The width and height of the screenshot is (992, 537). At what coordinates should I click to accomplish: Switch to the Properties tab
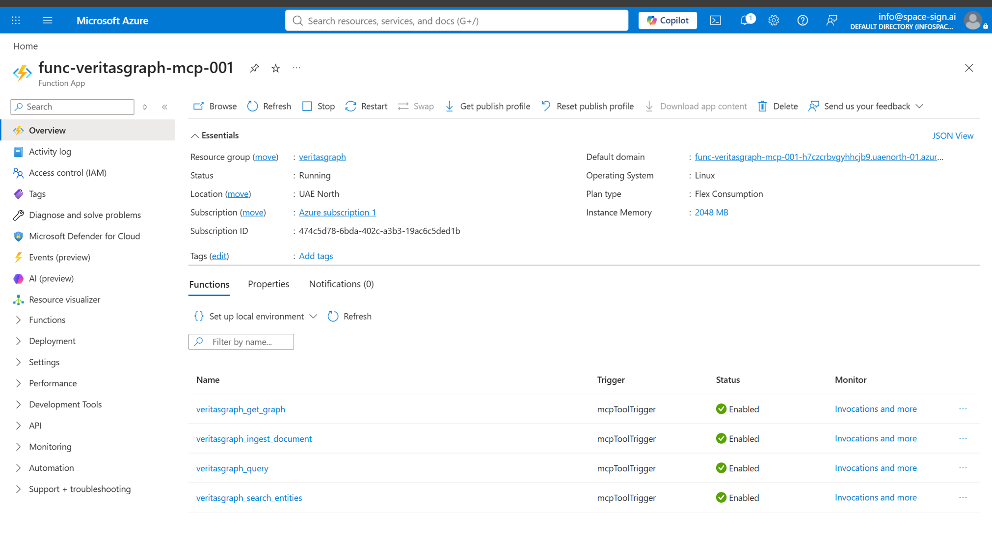(268, 284)
